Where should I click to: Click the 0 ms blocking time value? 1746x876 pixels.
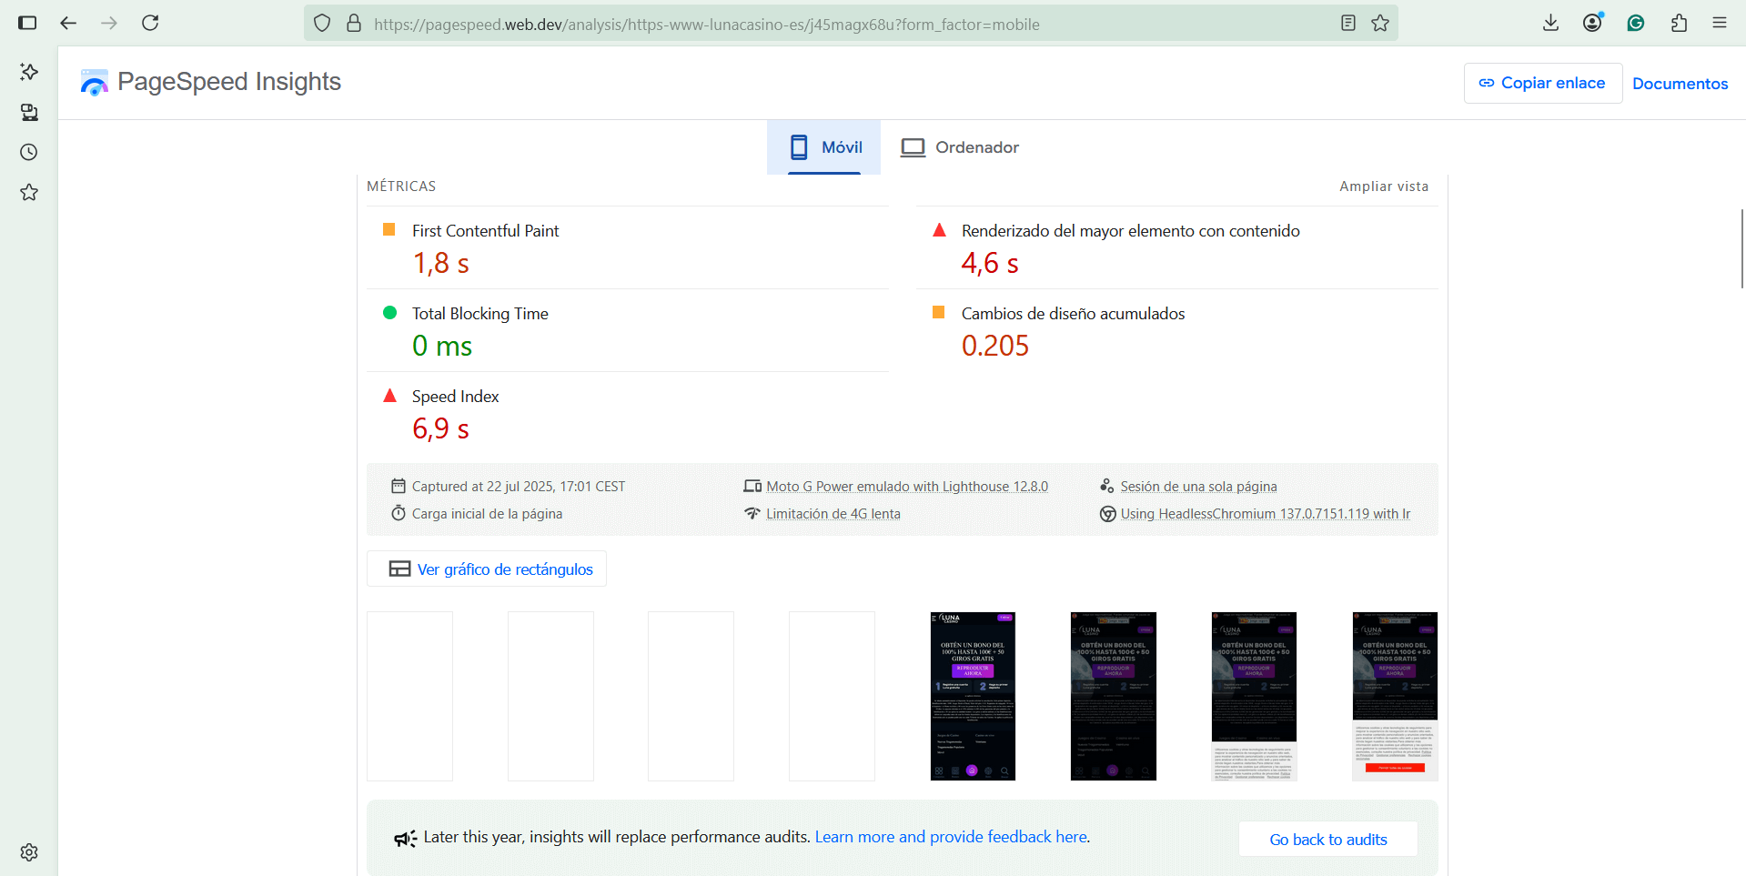pyautogui.click(x=442, y=347)
